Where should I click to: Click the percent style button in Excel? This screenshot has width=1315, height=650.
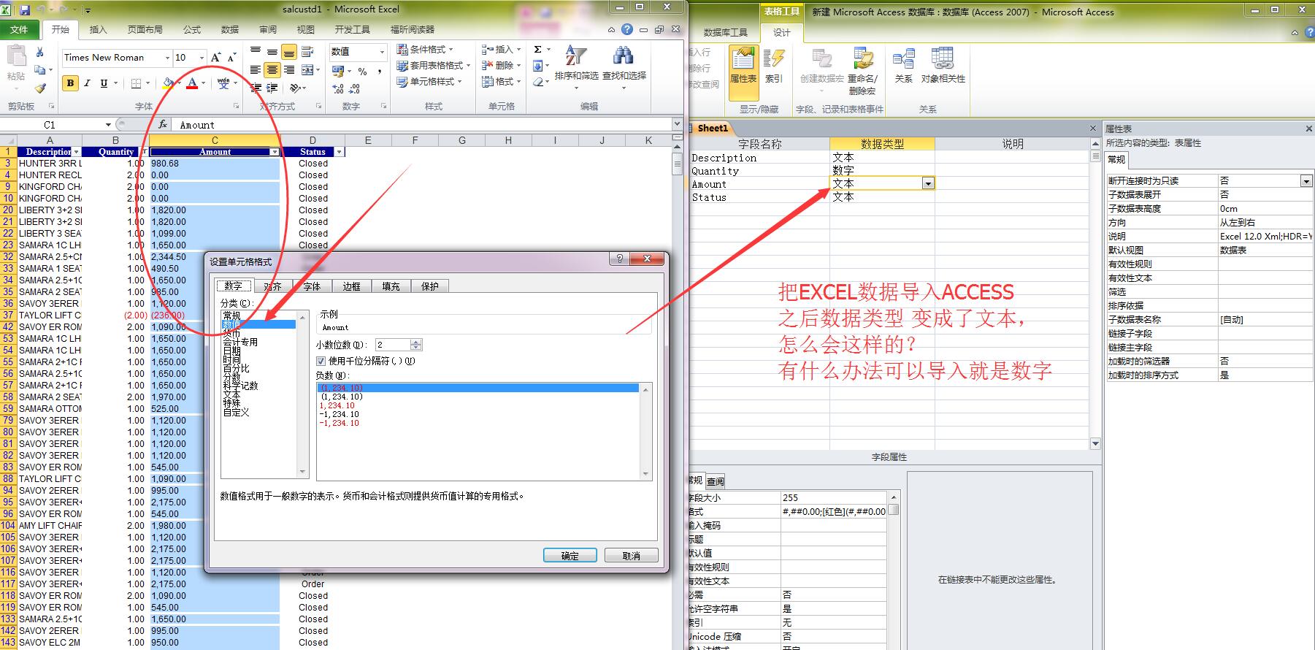[x=362, y=72]
